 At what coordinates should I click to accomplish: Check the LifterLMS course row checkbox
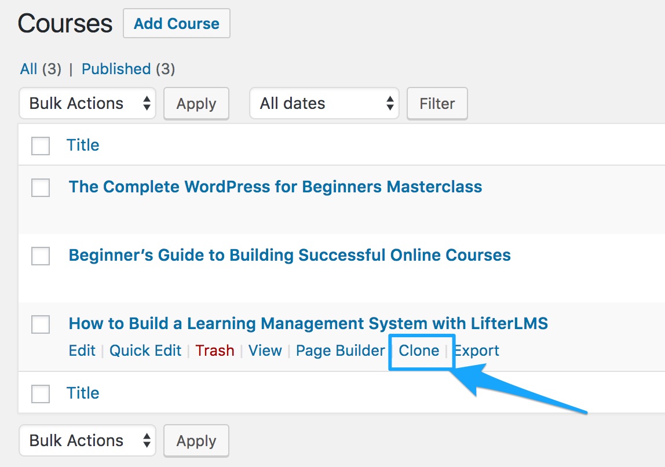pos(40,324)
